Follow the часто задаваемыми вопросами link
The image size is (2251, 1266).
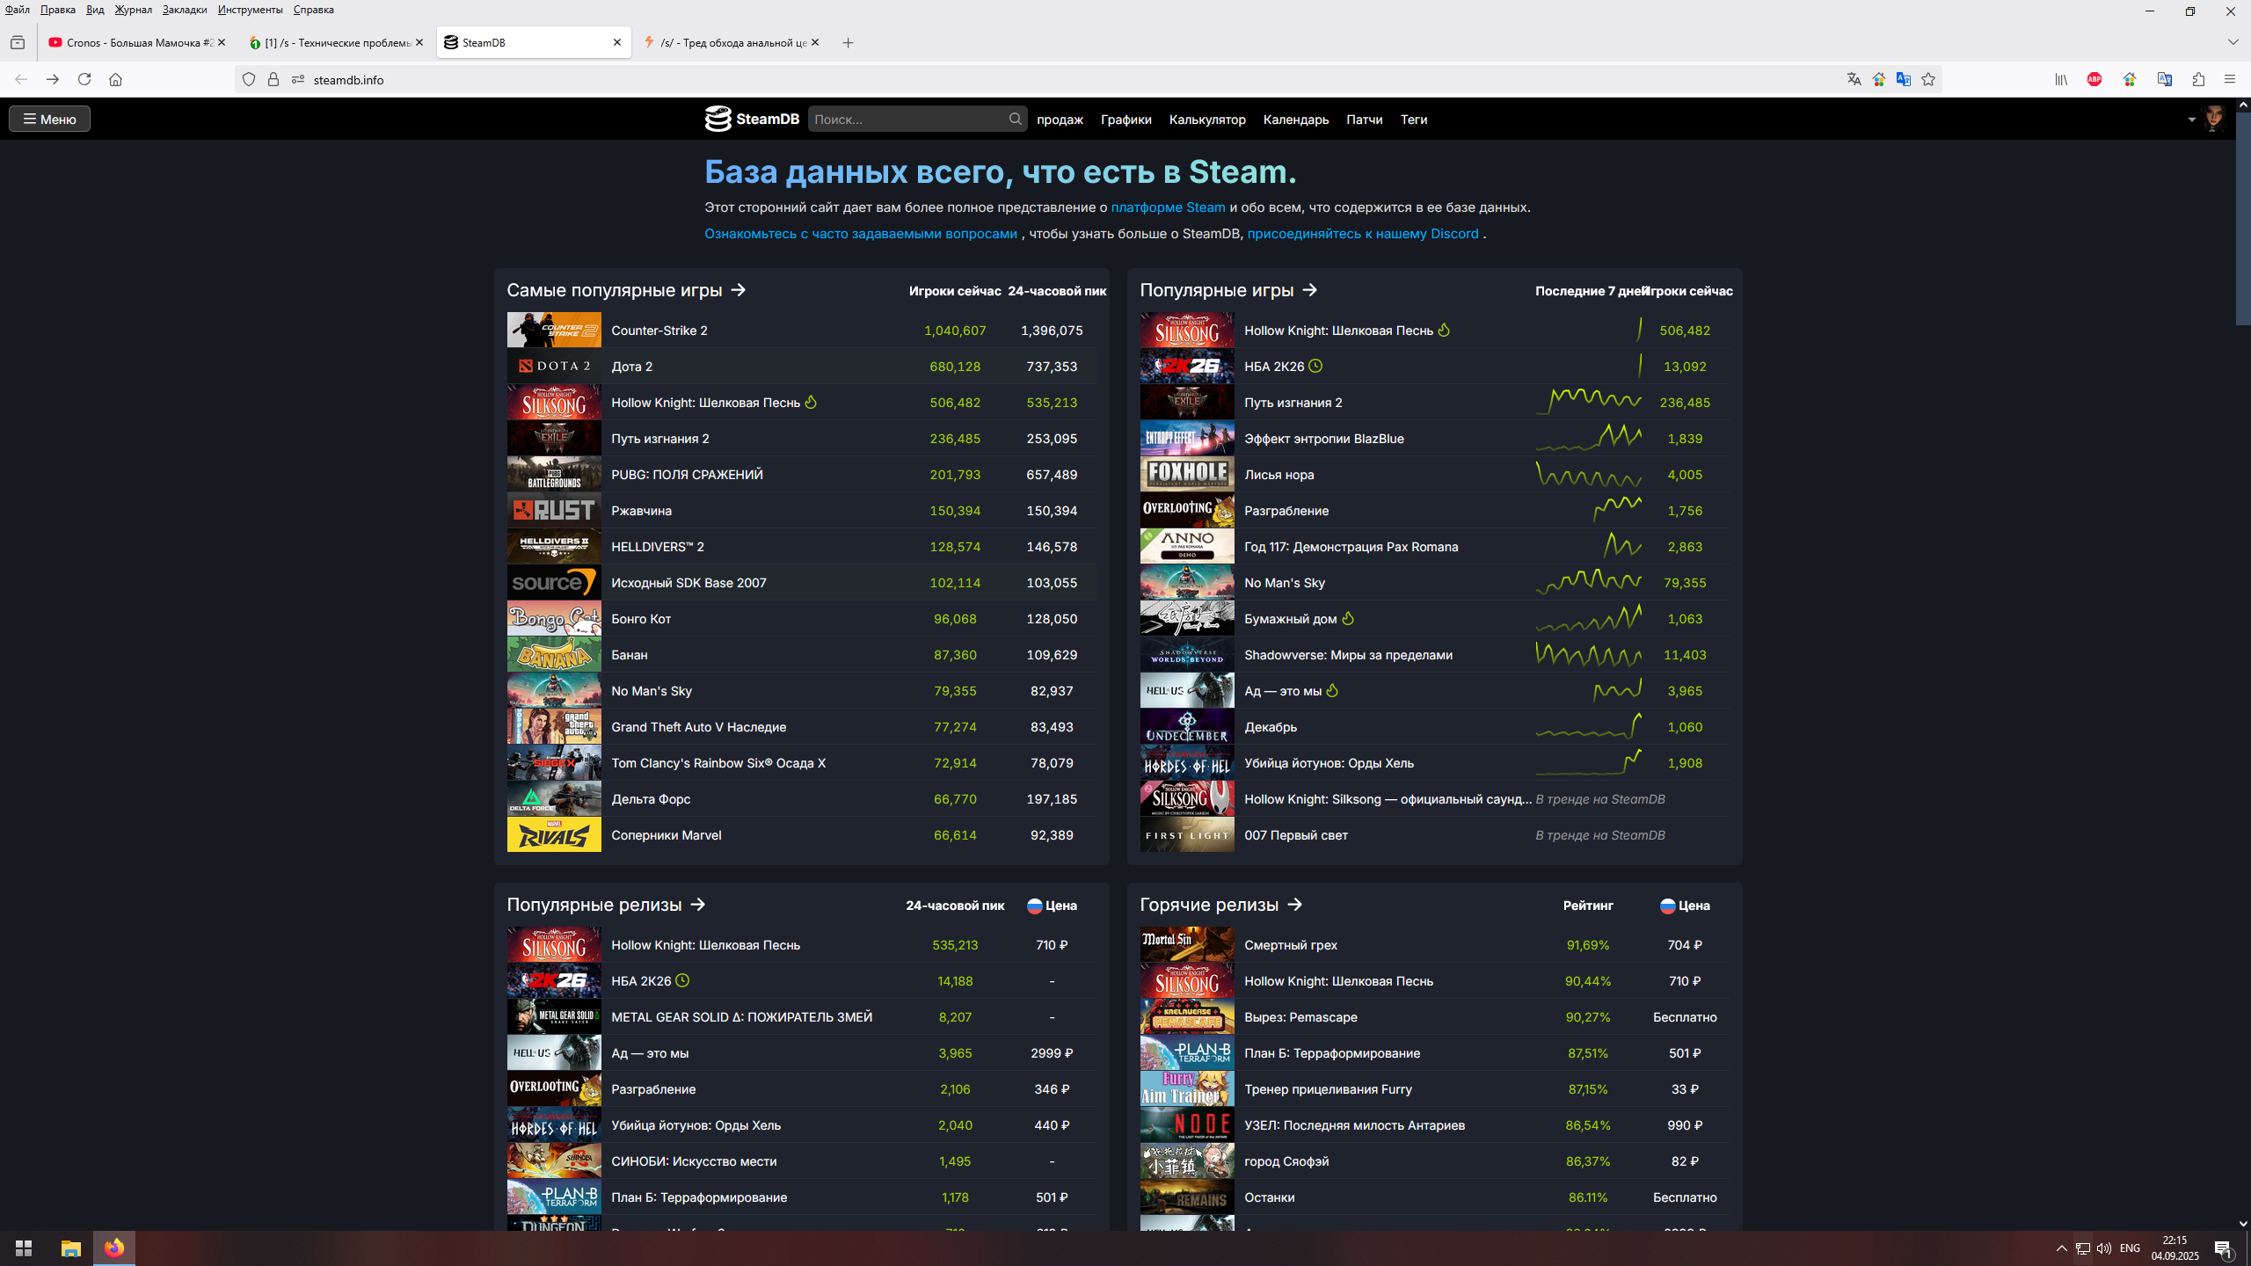[860, 234]
